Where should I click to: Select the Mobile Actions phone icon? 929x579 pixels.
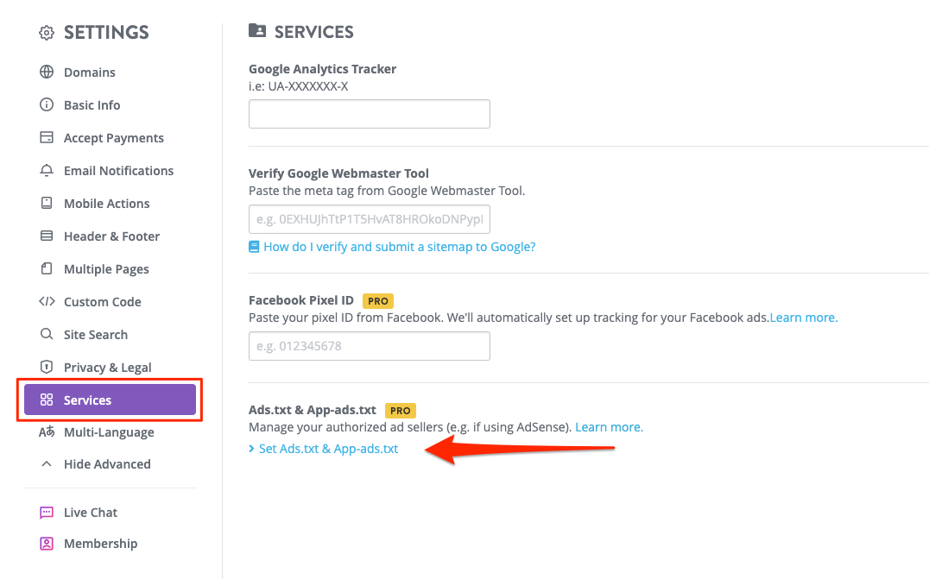point(47,203)
